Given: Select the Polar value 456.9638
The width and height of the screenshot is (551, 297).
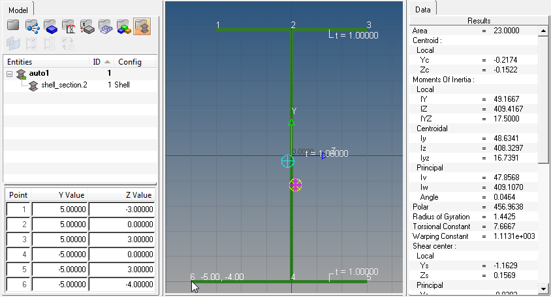Looking at the screenshot, I should point(508,207).
